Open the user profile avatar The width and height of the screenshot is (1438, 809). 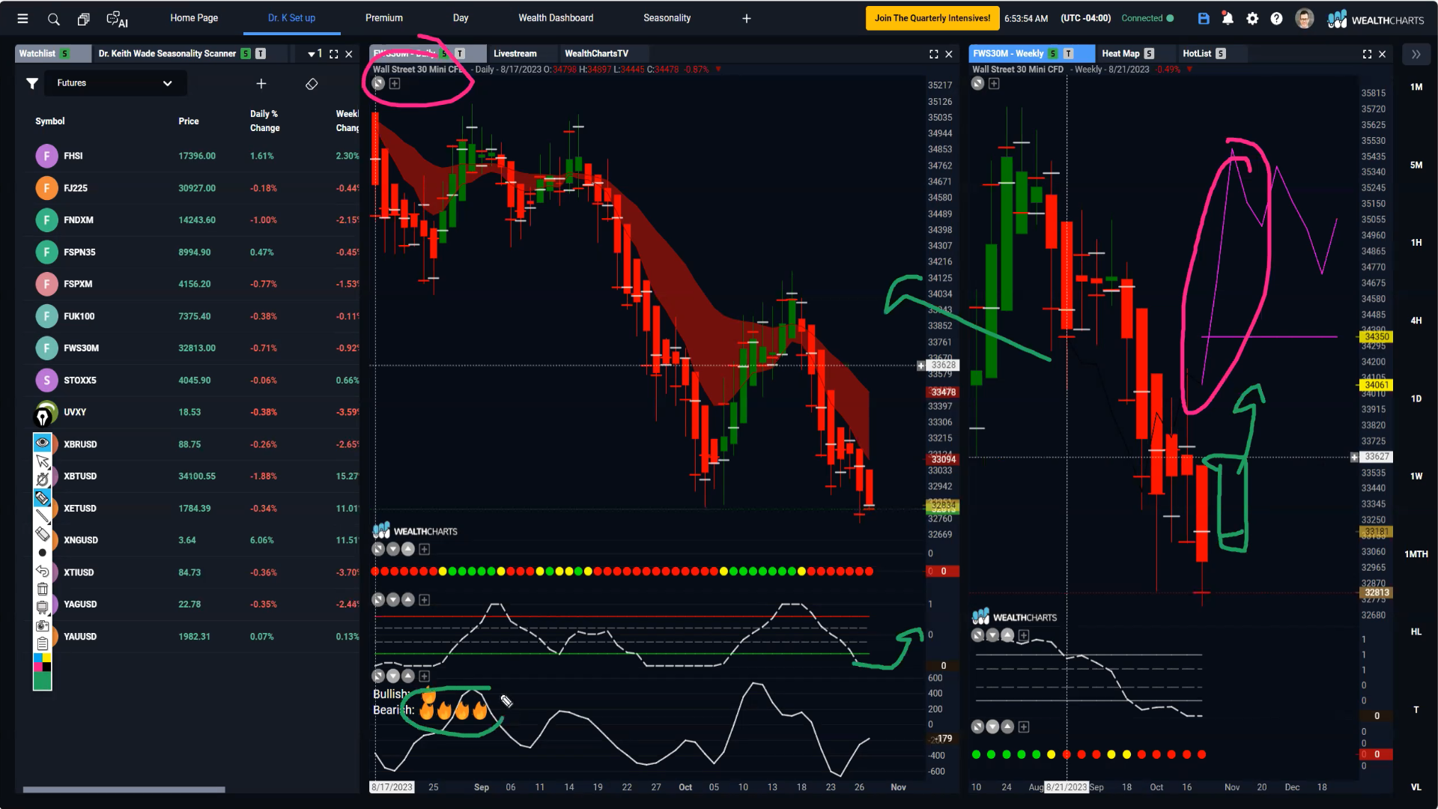[1304, 18]
